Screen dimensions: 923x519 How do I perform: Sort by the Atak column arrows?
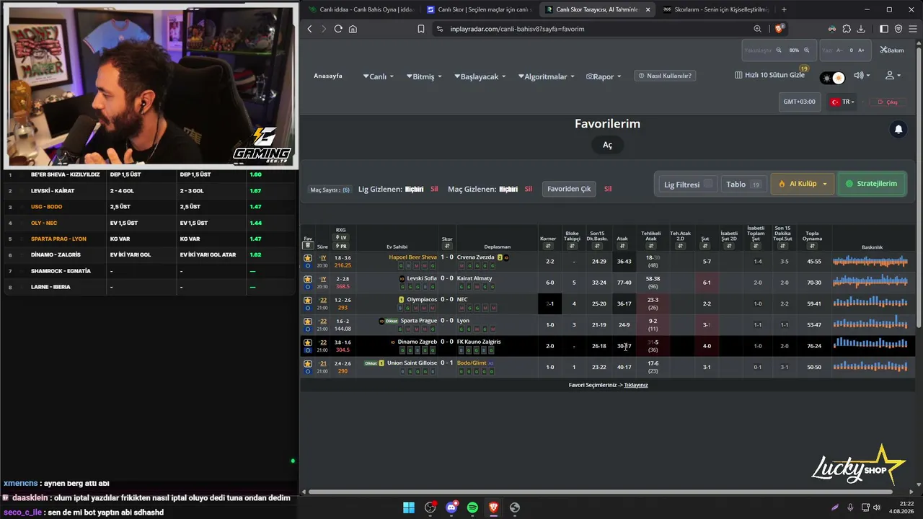click(622, 246)
